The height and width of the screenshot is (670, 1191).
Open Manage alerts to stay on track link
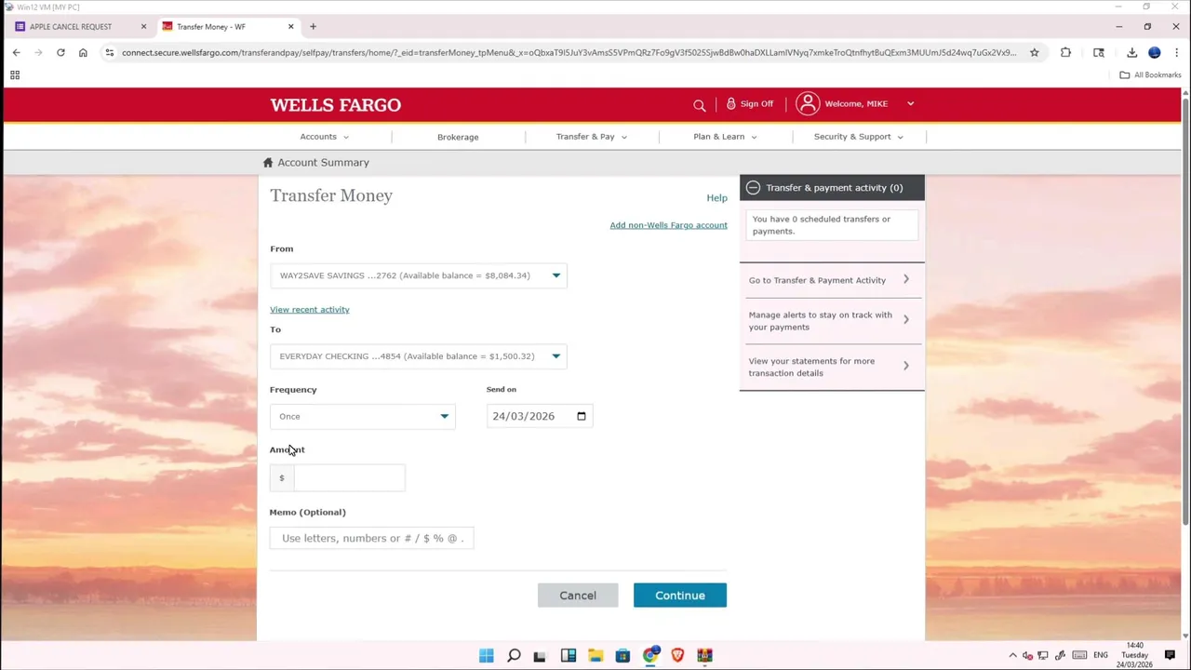coord(831,321)
